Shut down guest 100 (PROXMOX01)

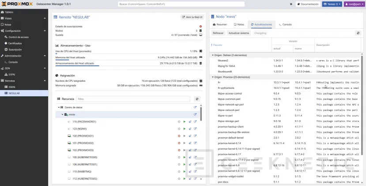pos(179,136)
